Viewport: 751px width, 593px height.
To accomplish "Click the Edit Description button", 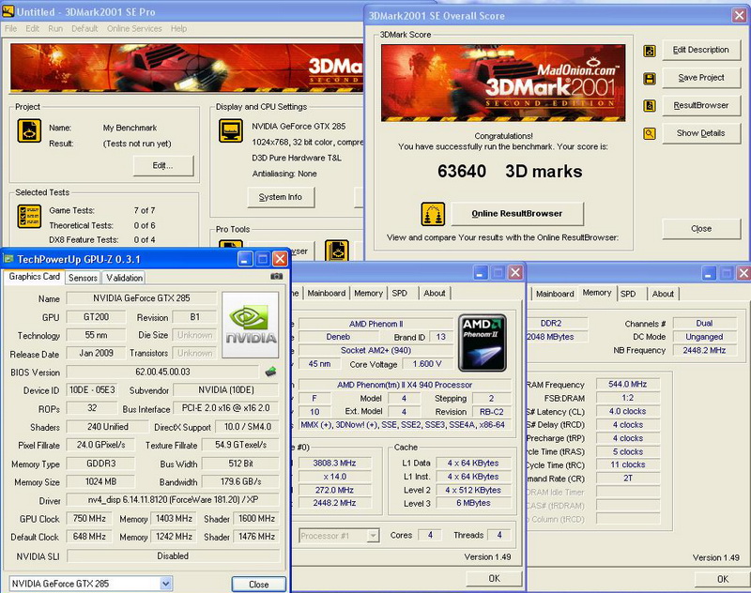I will pos(700,50).
